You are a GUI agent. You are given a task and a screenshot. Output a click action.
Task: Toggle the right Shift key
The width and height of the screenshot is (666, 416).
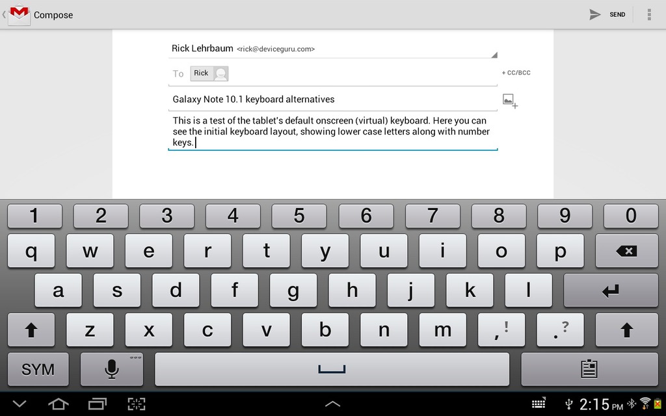(x=626, y=330)
